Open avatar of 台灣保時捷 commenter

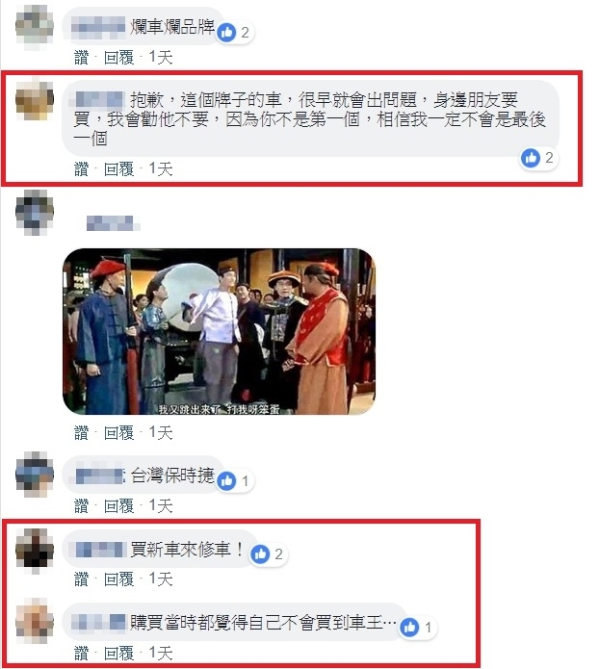pyautogui.click(x=35, y=474)
